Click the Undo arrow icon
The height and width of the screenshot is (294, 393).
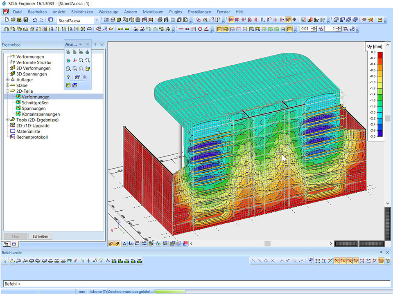pos(35,20)
